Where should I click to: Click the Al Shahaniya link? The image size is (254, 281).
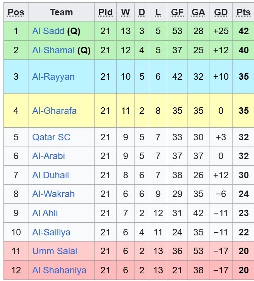pyautogui.click(x=59, y=270)
